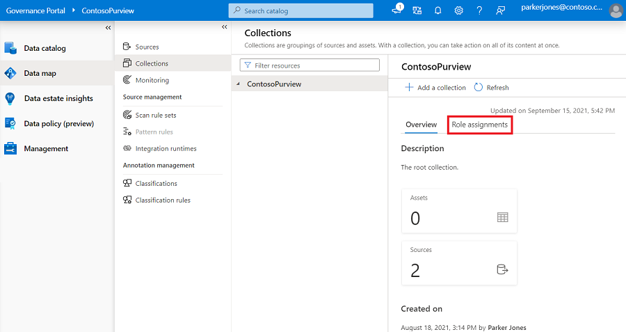
Task: Open Data estate insights section
Action: pos(58,99)
